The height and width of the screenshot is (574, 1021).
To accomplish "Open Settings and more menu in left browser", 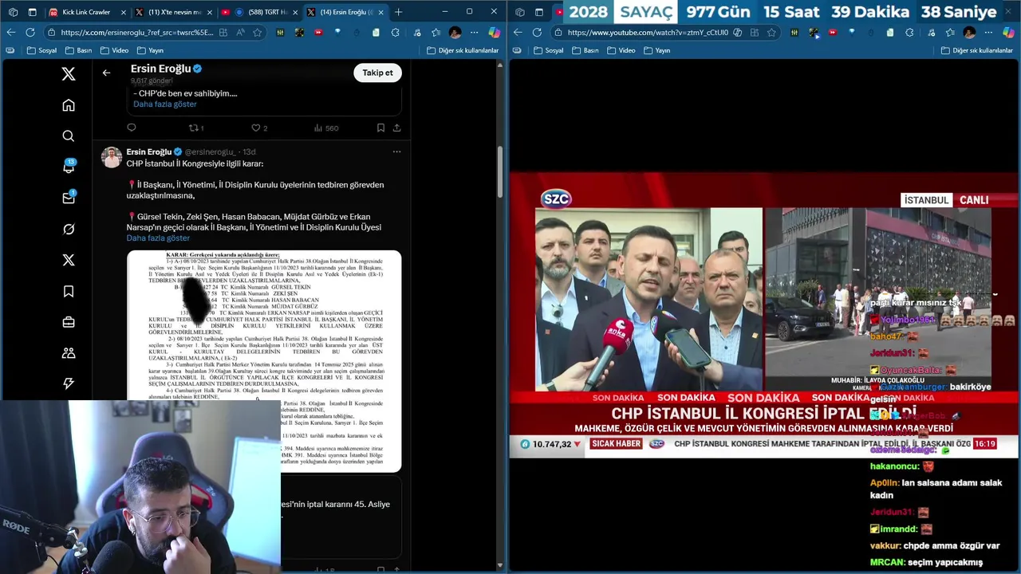I will (x=474, y=32).
